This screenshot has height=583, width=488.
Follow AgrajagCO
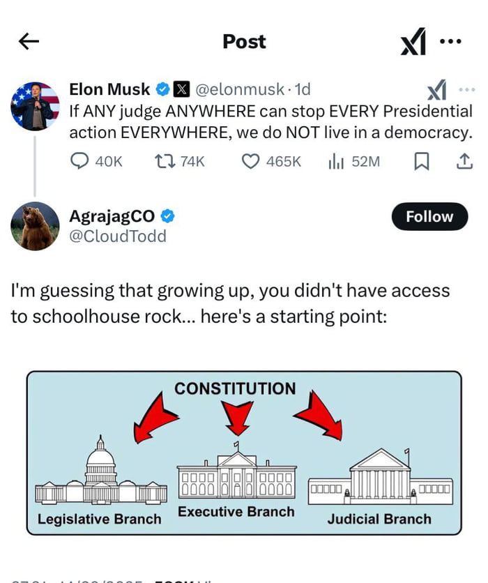pyautogui.click(x=429, y=217)
